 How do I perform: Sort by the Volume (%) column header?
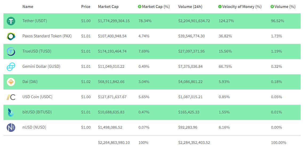tap(285, 7)
